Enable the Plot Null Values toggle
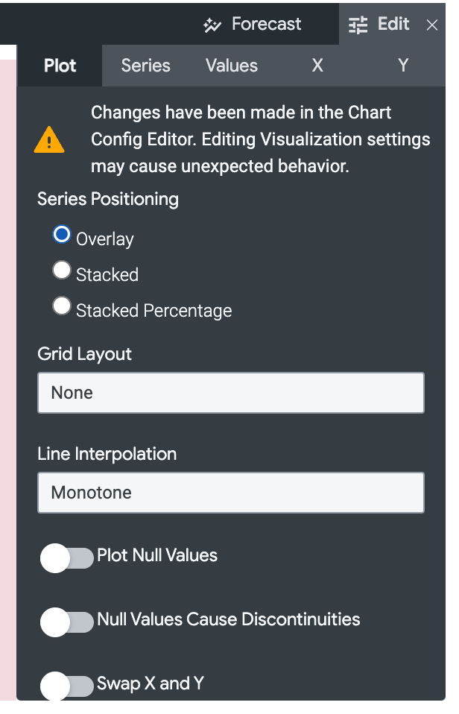The image size is (459, 714). 66,558
